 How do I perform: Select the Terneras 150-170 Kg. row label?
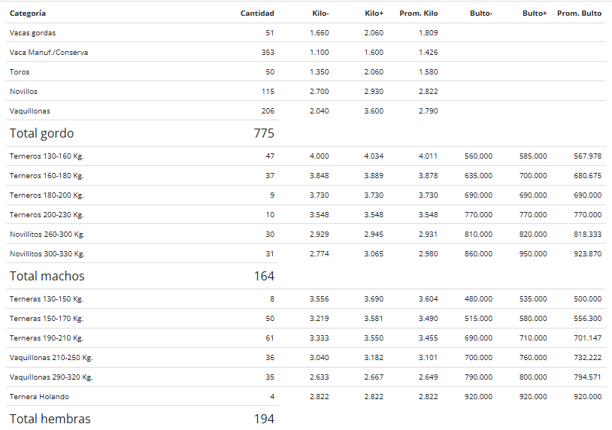tap(47, 319)
